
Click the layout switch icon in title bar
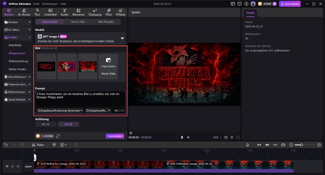click(x=233, y=4)
